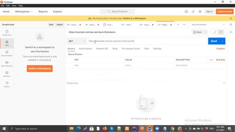Open the Send button dropdown arrow
235x132 pixels.
click(x=223, y=41)
